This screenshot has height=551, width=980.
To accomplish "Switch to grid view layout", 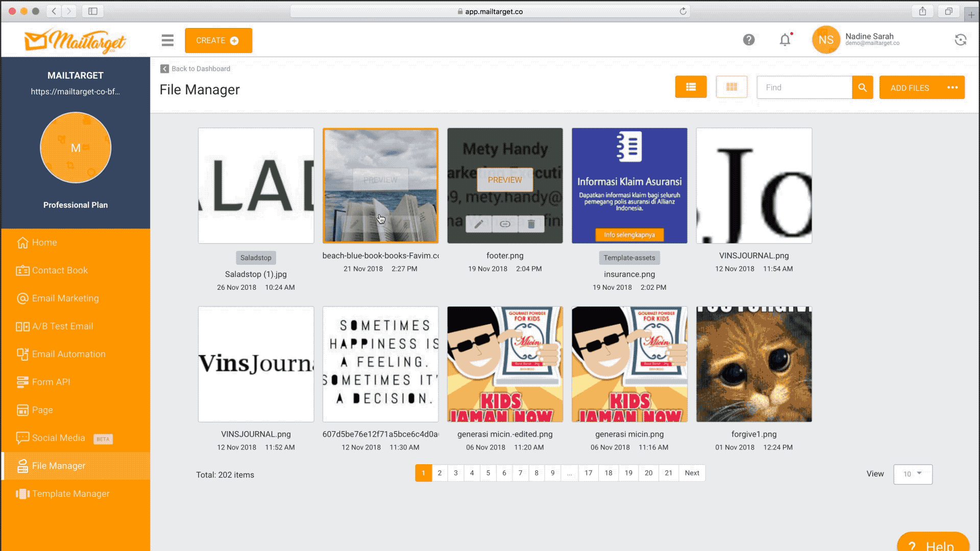I will click(x=731, y=87).
